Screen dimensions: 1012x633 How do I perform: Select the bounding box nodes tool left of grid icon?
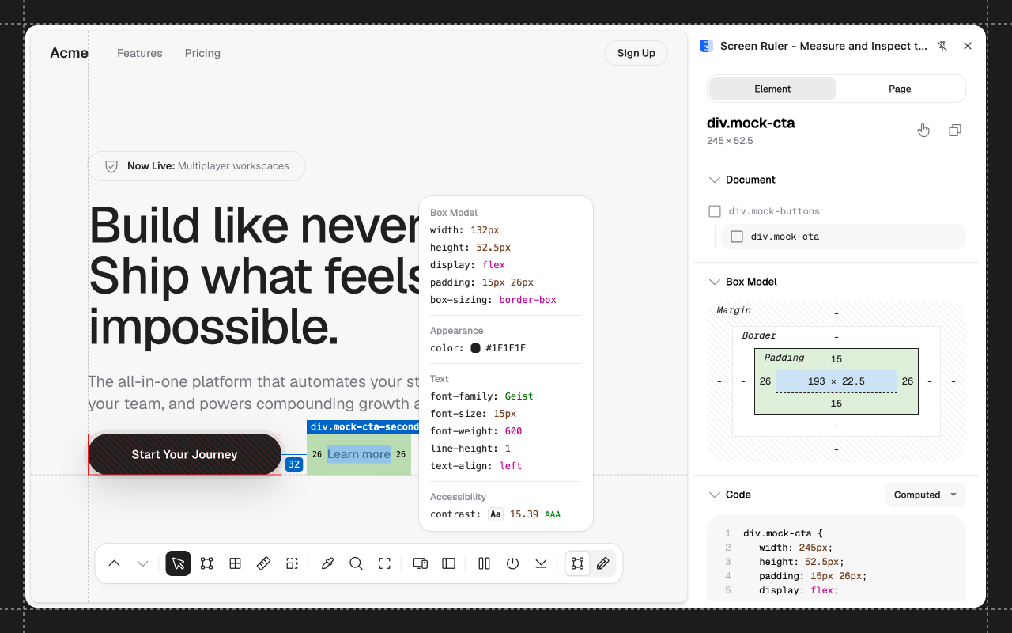[206, 563]
